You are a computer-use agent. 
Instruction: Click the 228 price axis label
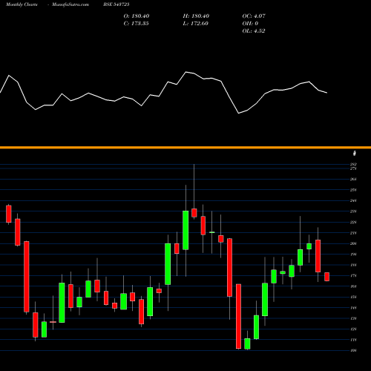coord(353,222)
